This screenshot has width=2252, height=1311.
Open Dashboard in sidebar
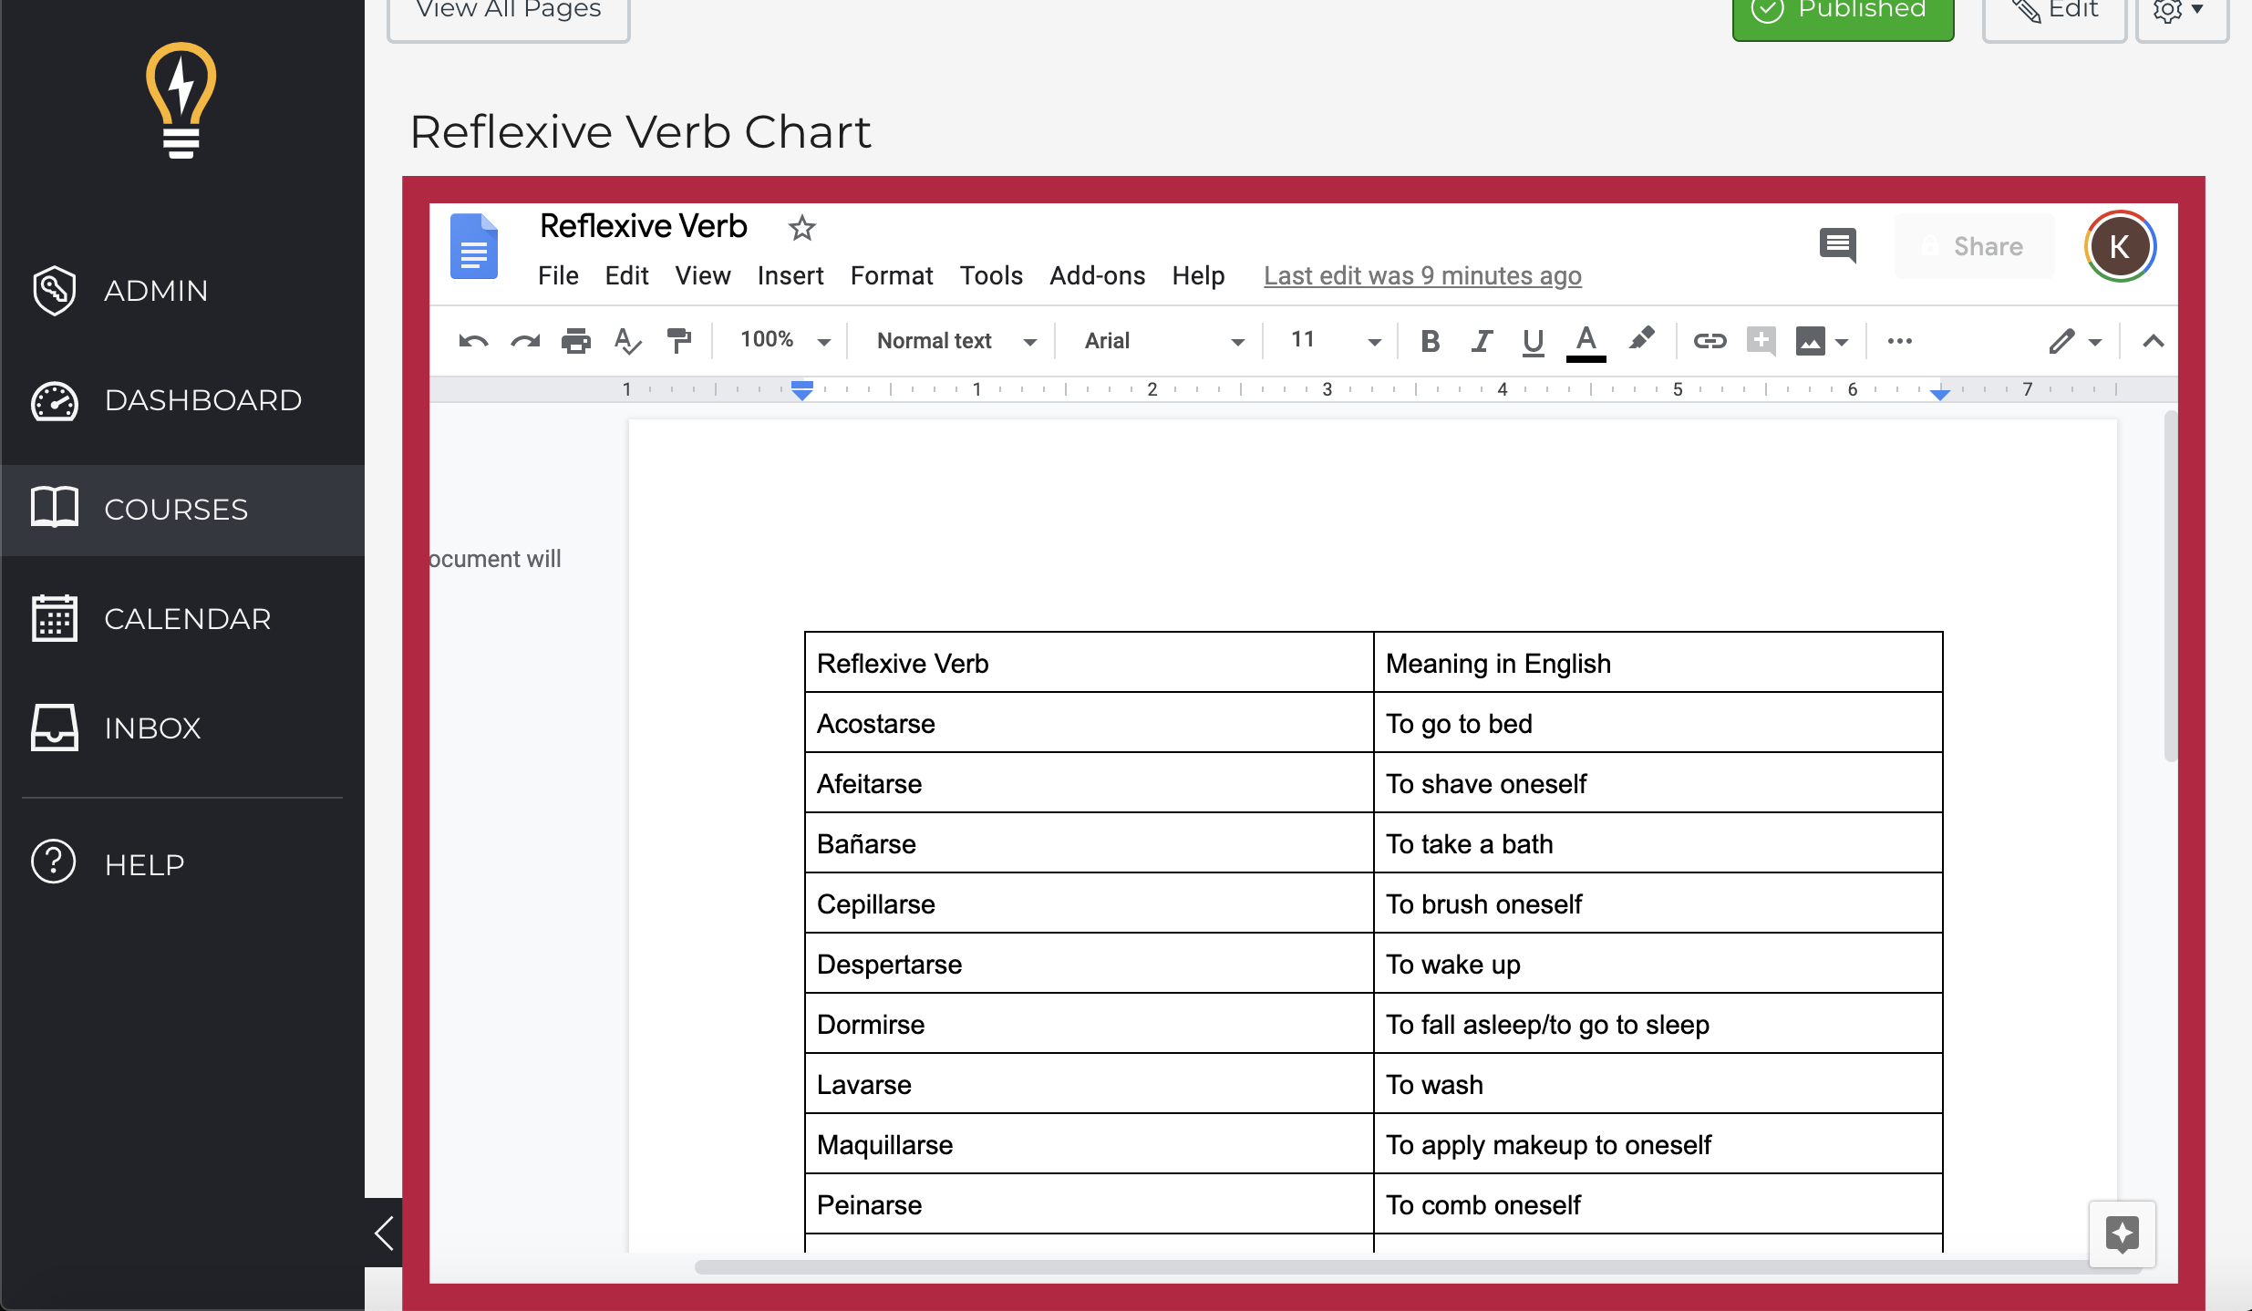[182, 400]
